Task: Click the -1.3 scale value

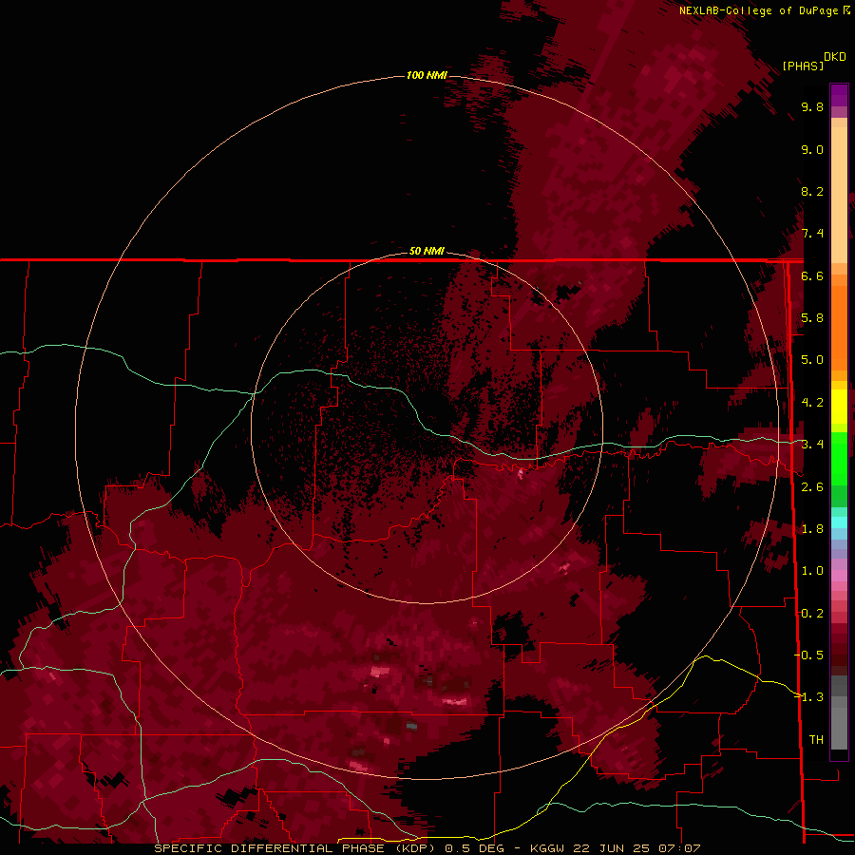Action: (808, 697)
